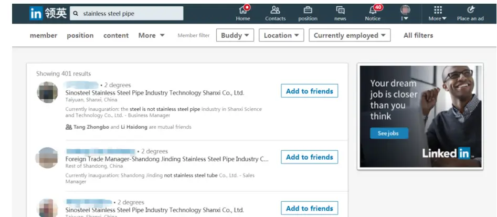Open the profile avatar menu
Viewport: 497px width, 217px height.
click(405, 10)
